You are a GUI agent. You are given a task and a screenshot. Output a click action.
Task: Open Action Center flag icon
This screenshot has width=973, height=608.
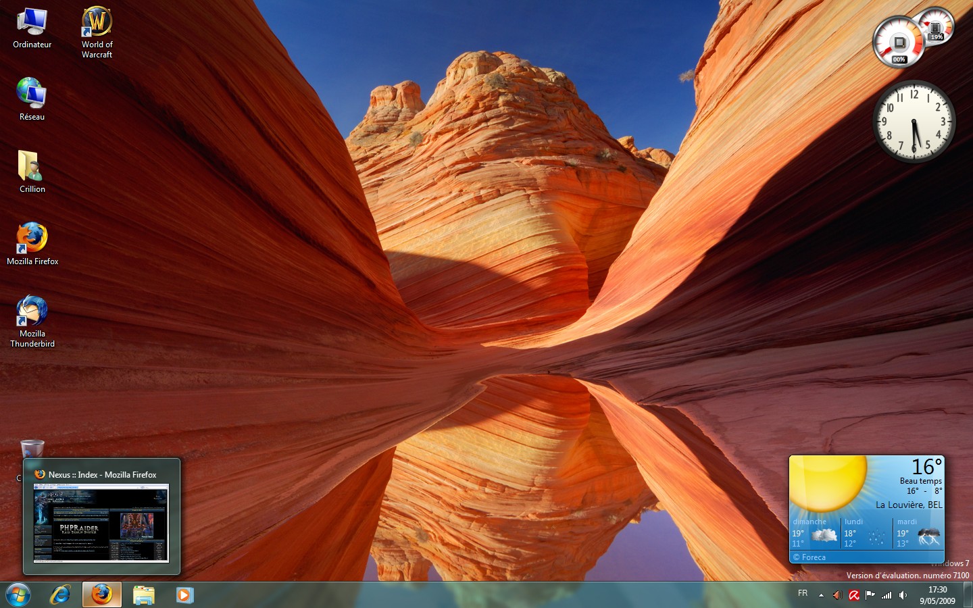click(870, 595)
